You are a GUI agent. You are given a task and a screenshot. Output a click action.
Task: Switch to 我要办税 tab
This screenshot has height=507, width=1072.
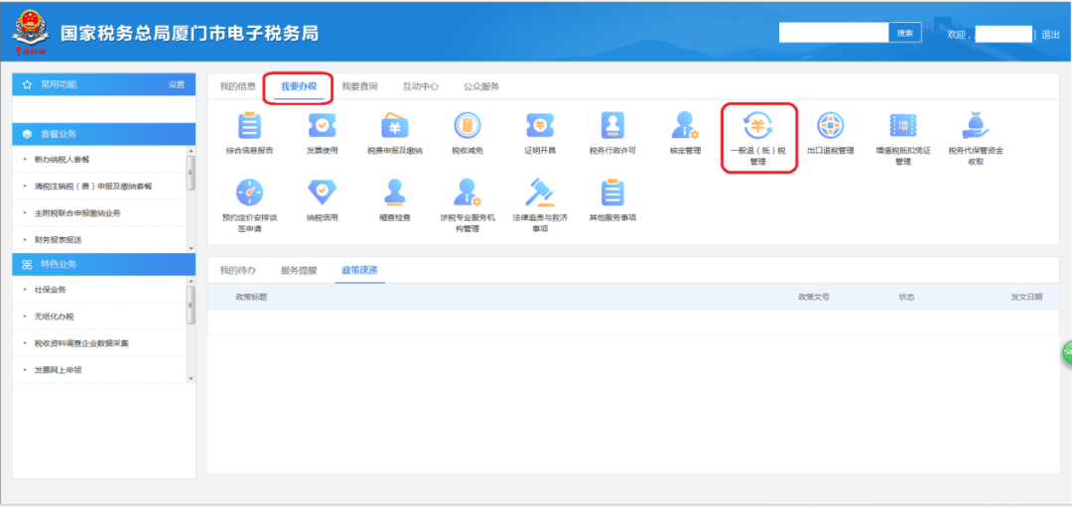(x=299, y=86)
